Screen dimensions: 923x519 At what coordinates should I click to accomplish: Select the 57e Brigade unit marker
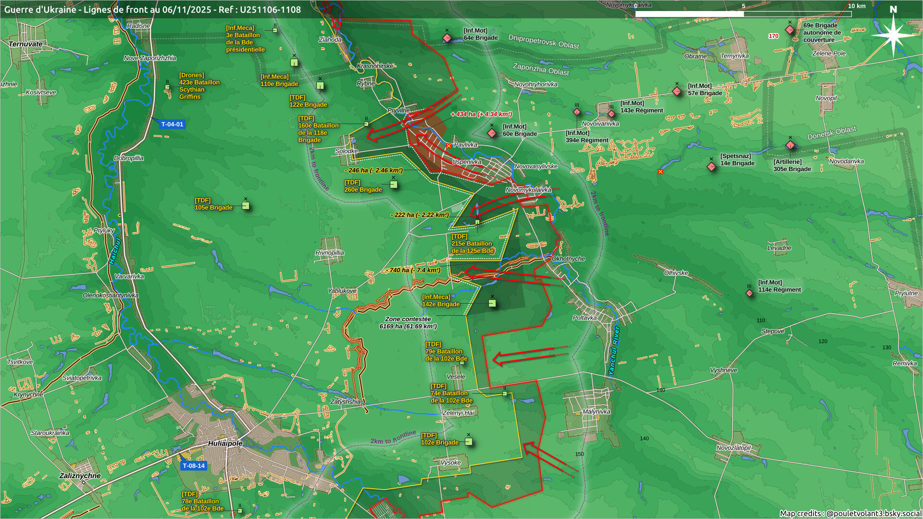pyautogui.click(x=677, y=91)
